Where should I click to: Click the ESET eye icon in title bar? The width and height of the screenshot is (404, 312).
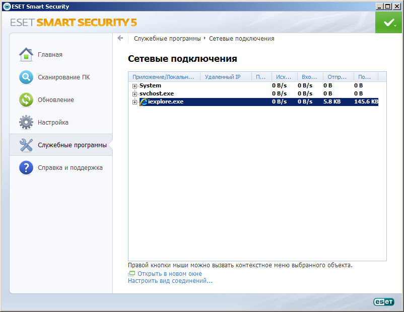7,7
